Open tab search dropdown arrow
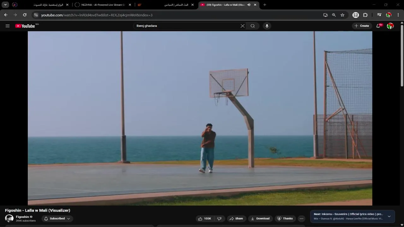 (5, 5)
